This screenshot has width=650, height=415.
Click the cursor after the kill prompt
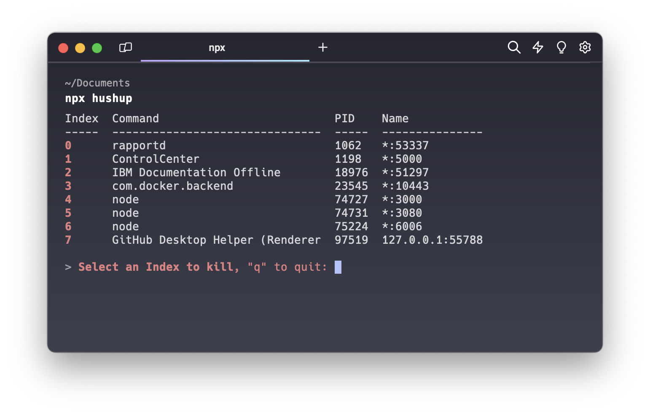pos(338,267)
